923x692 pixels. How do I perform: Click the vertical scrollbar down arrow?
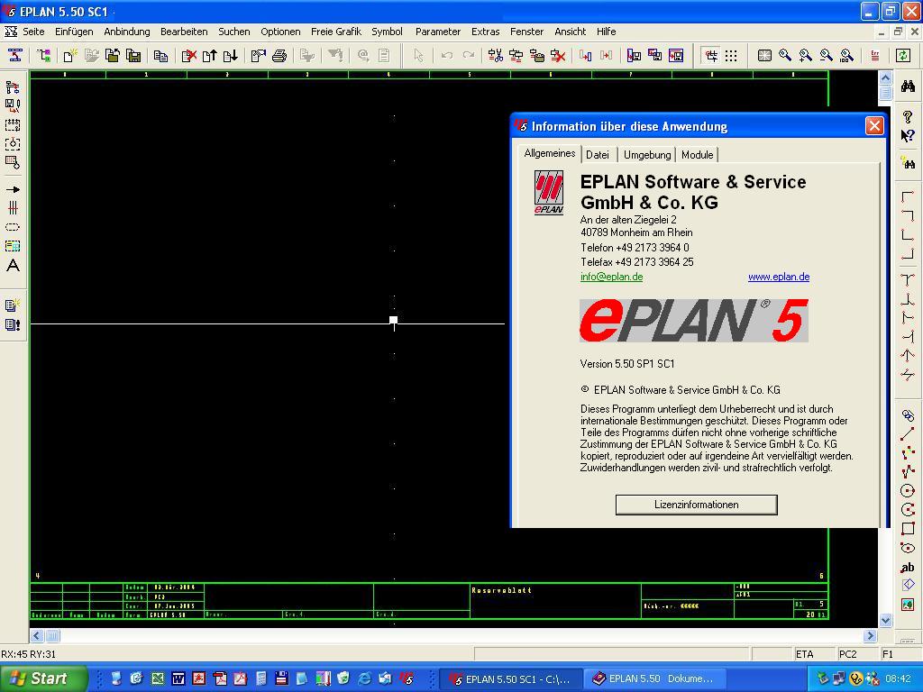885,620
